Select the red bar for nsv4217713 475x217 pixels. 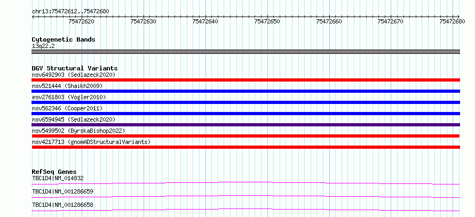pos(246,147)
